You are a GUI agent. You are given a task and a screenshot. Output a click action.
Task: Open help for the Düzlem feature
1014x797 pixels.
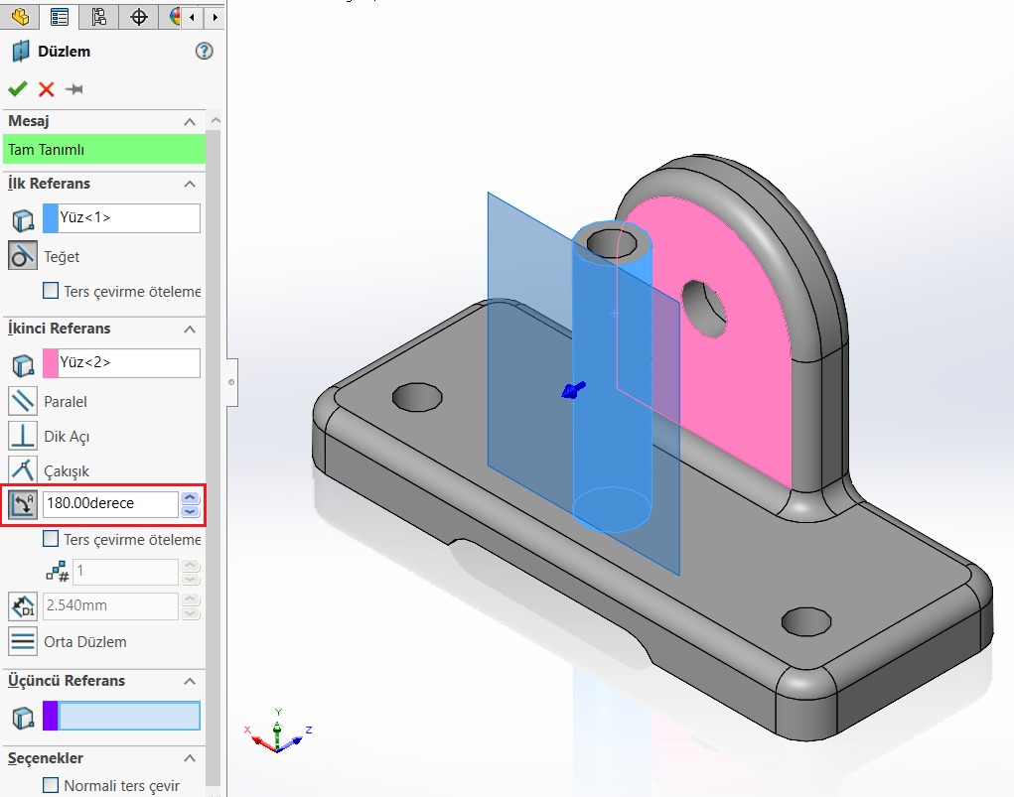(x=205, y=52)
